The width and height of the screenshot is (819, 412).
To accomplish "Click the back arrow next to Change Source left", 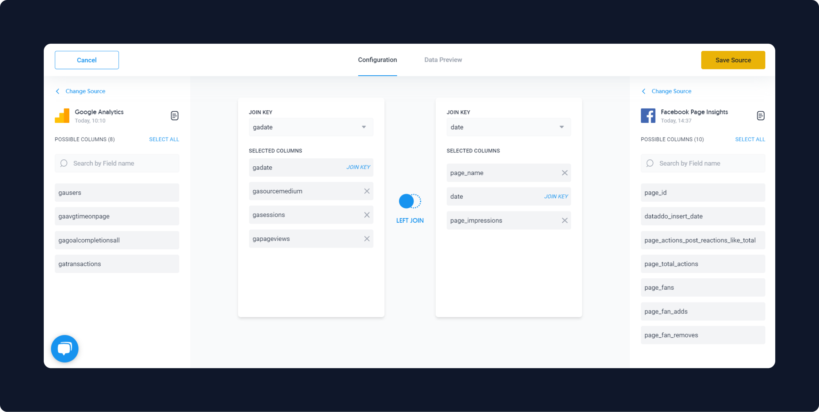I will [58, 91].
